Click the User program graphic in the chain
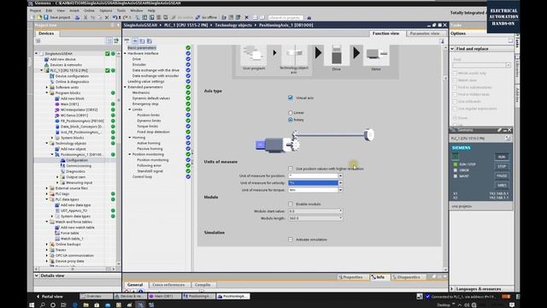 click(x=254, y=55)
